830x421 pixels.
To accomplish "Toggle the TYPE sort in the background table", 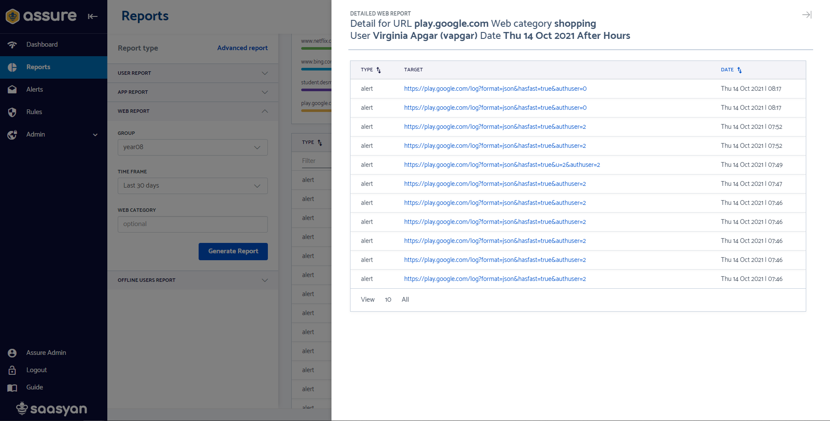I will click(x=319, y=142).
